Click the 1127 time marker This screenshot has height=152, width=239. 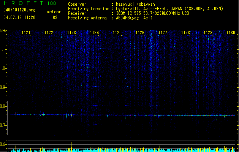(x=163, y=33)
